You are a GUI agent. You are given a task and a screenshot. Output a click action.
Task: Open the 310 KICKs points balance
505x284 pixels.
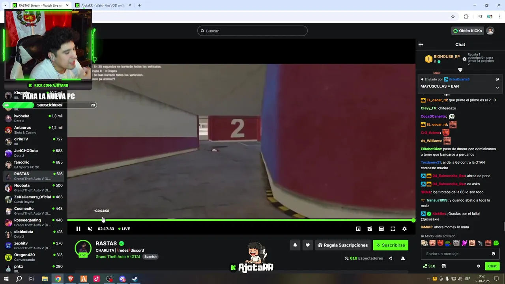[429, 266]
